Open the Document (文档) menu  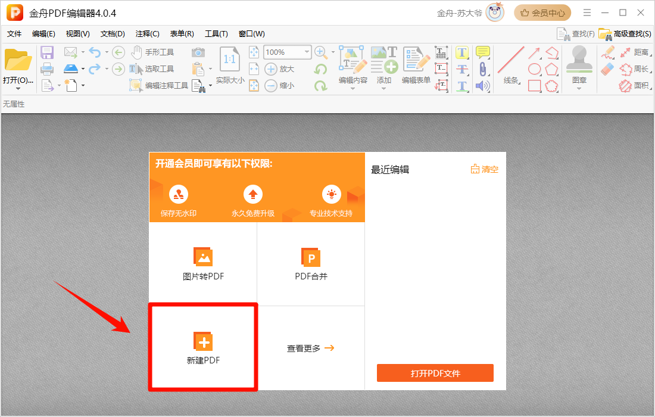113,34
